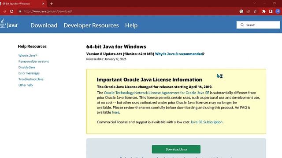Reload the page with the refresh icon
Viewport: 282px width, 158px height.
(12, 11)
